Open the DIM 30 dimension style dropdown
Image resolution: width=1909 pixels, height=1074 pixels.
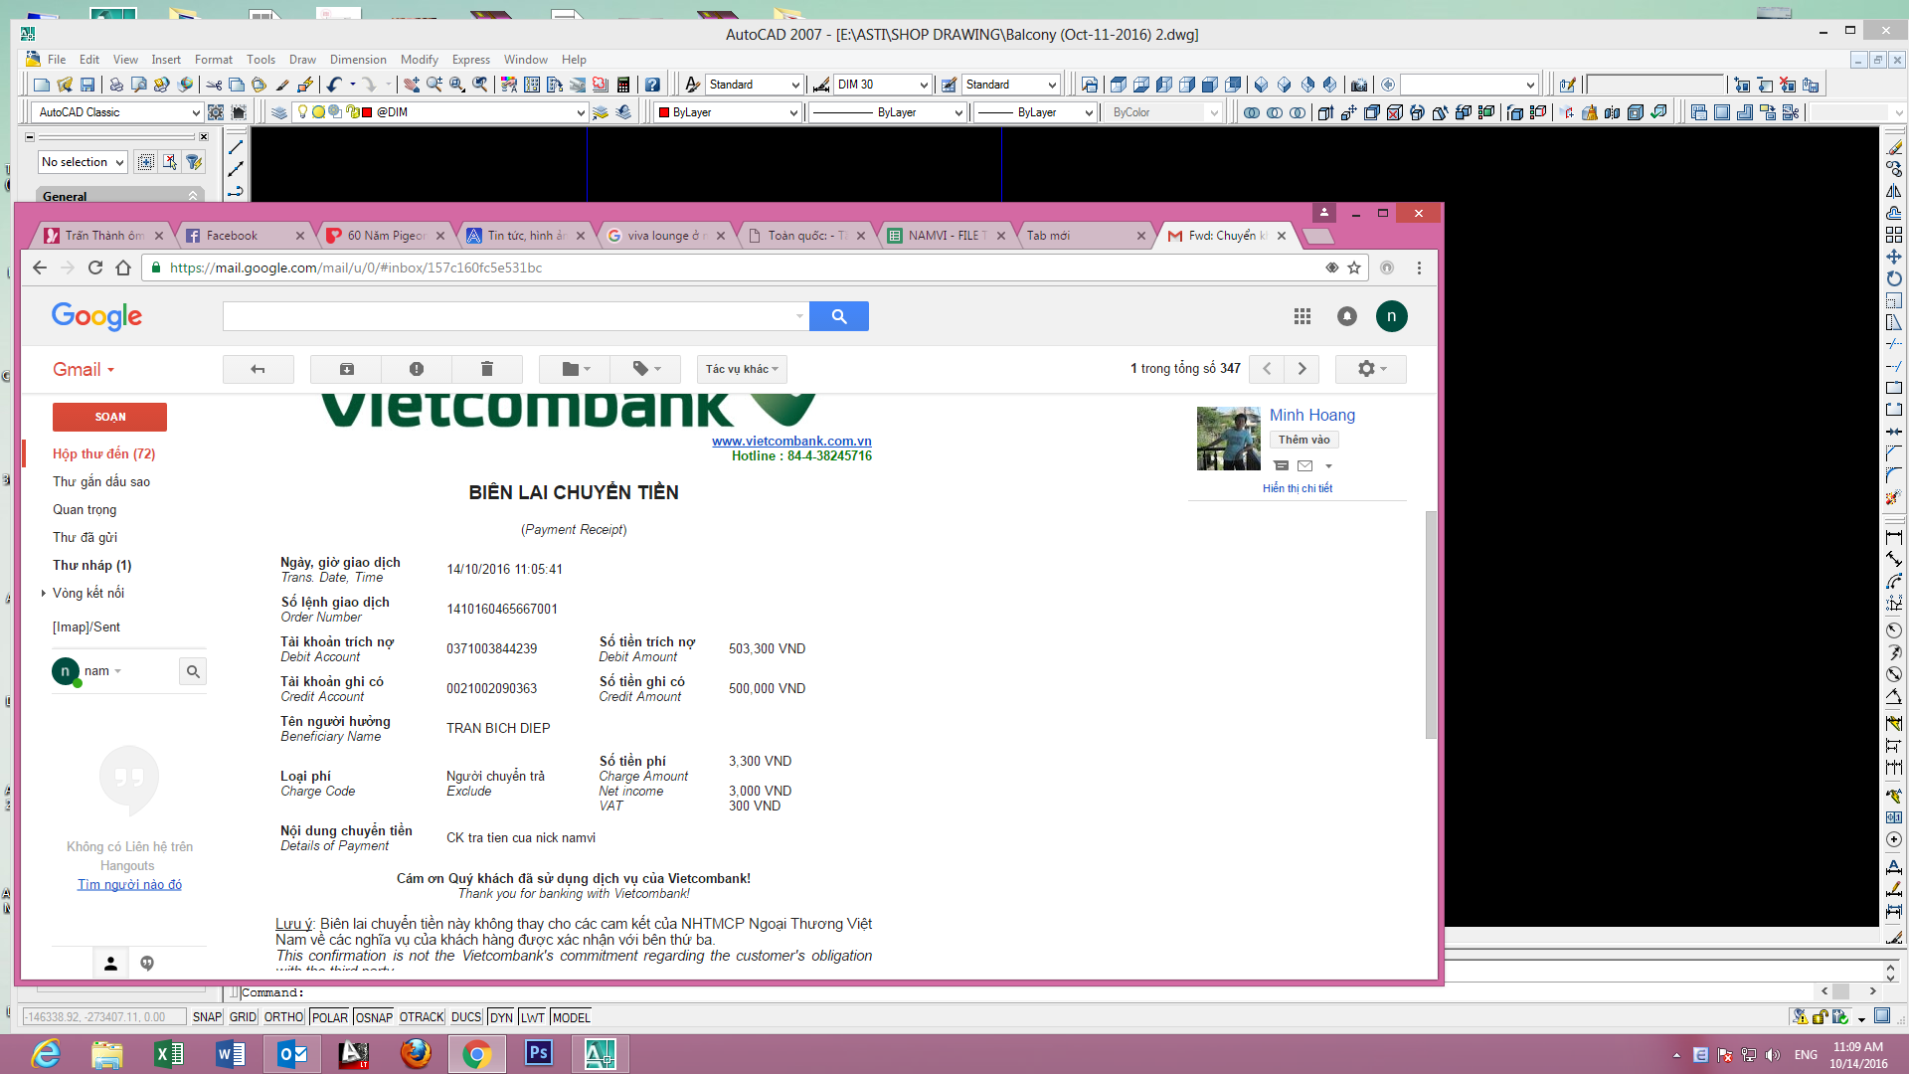[924, 85]
